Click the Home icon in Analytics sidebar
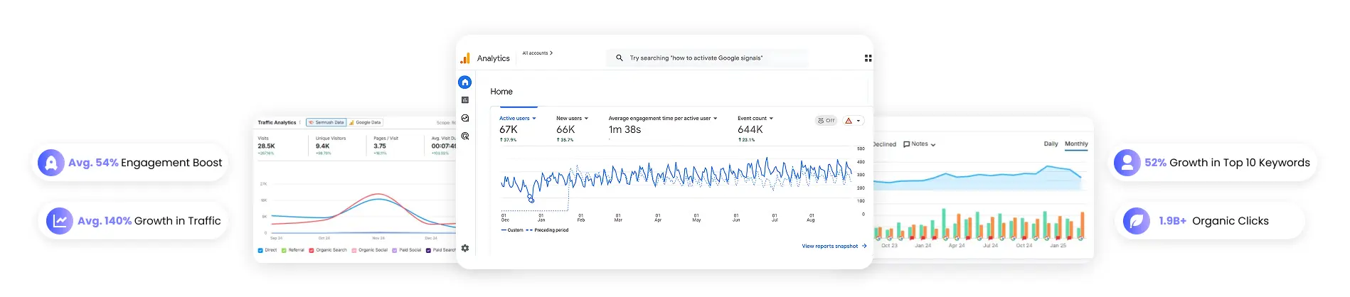Screen dimensions: 1350x297 pyautogui.click(x=465, y=82)
